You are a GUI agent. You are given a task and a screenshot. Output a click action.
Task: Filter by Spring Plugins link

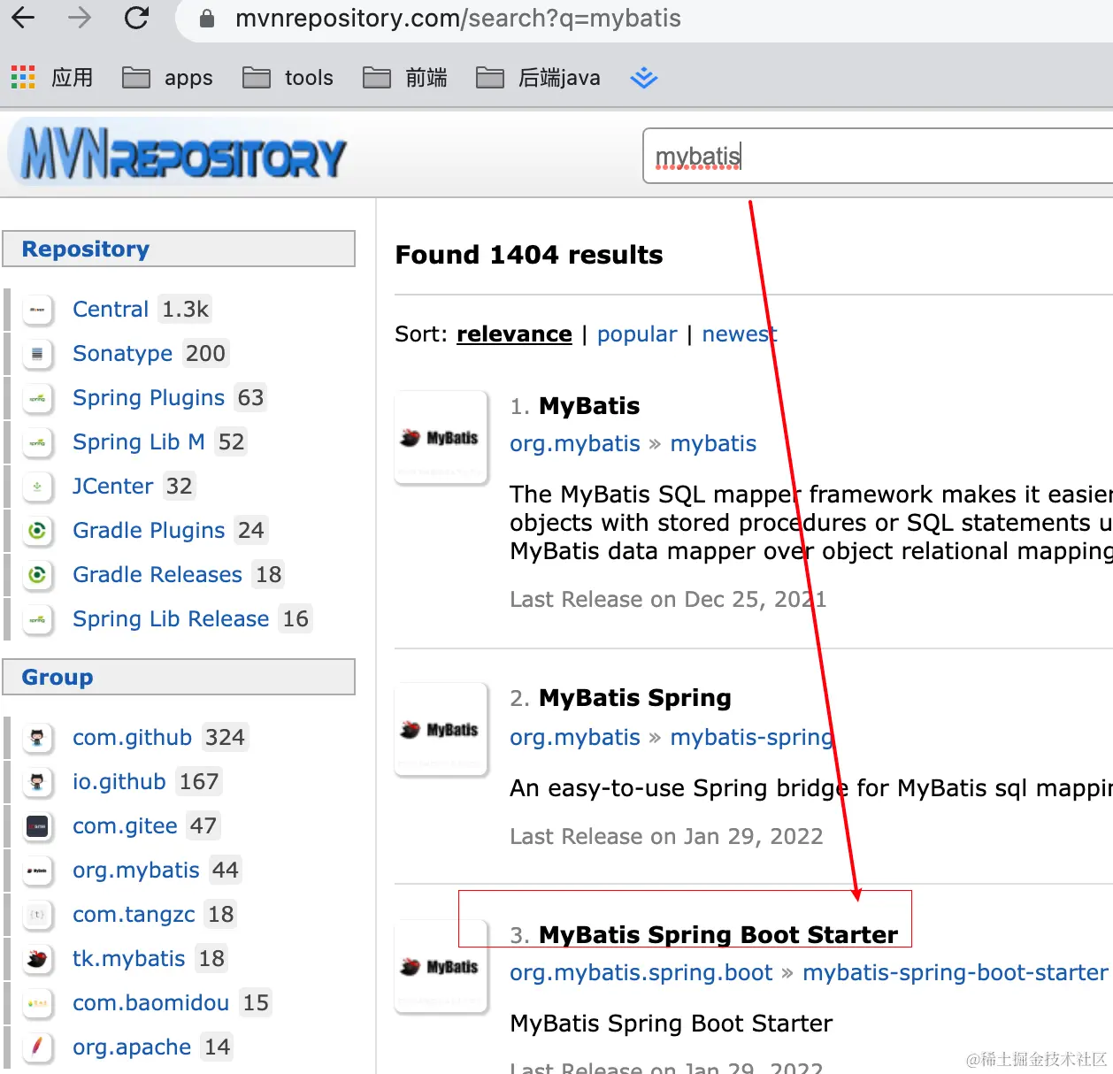[x=149, y=398]
